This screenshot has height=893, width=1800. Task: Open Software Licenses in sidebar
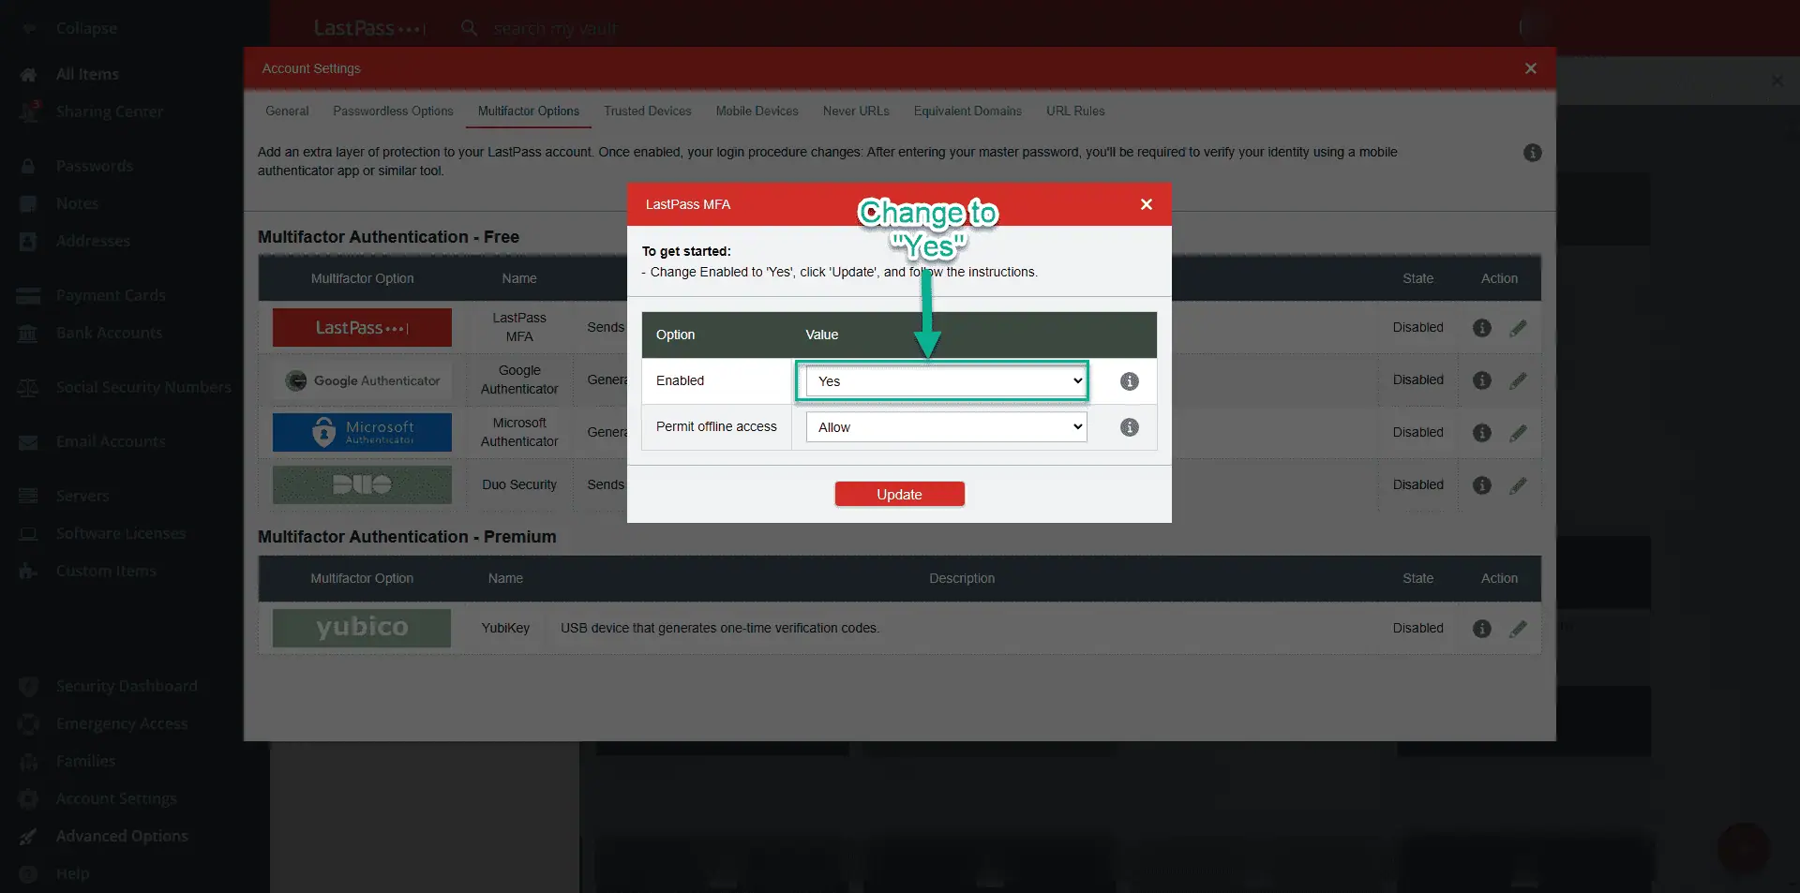[121, 533]
